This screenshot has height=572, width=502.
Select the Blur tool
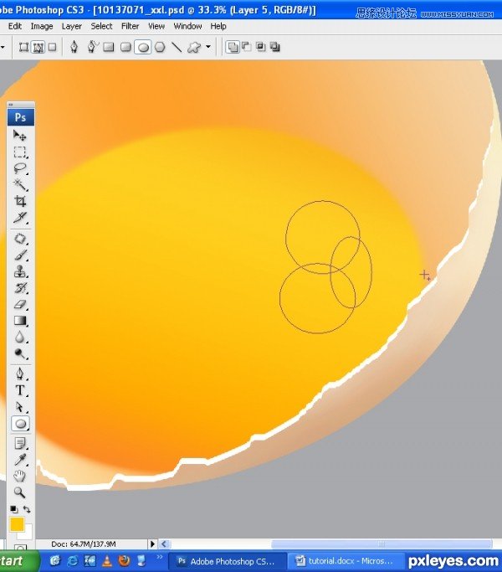coord(20,337)
